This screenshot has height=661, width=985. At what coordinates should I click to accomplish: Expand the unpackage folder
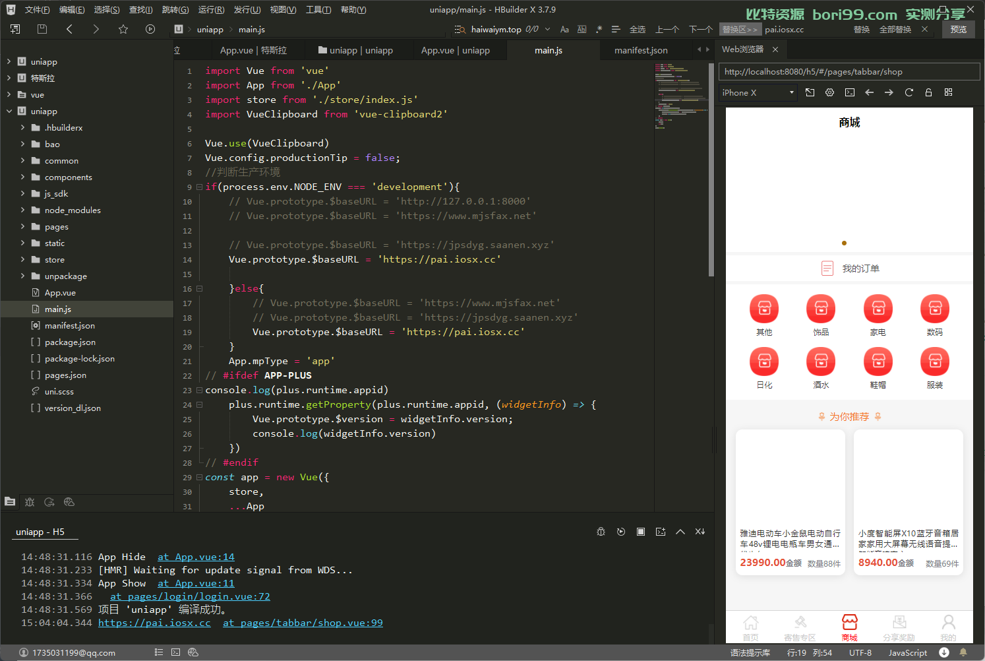22,276
